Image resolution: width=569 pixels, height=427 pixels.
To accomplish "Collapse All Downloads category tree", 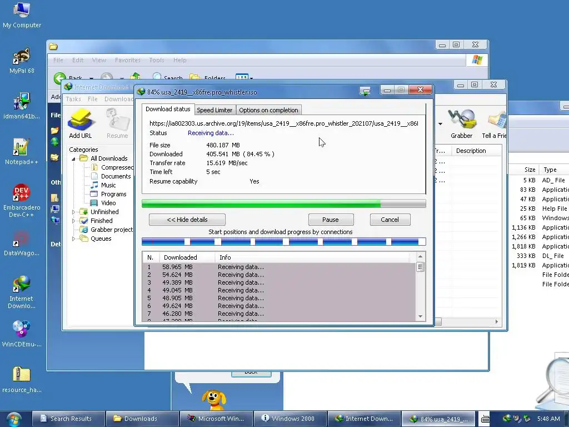I will (74, 158).
